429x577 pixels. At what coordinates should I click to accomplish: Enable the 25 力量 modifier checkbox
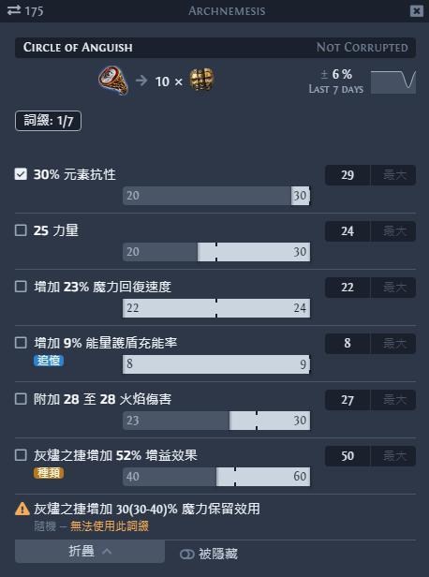(x=21, y=230)
